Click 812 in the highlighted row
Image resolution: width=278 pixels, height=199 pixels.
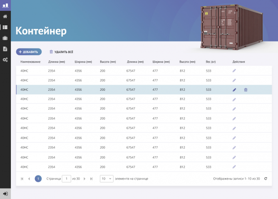coord(182,90)
